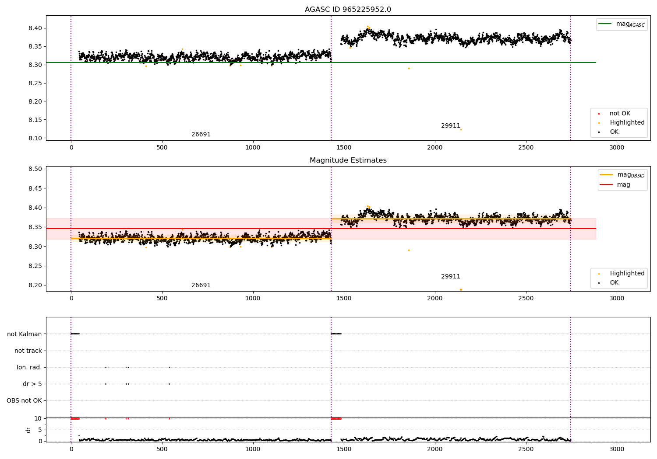Viewport: 657px width, 459px height.
Task: Click 'Highlighted' legend entry in top panel
Action: 621,123
